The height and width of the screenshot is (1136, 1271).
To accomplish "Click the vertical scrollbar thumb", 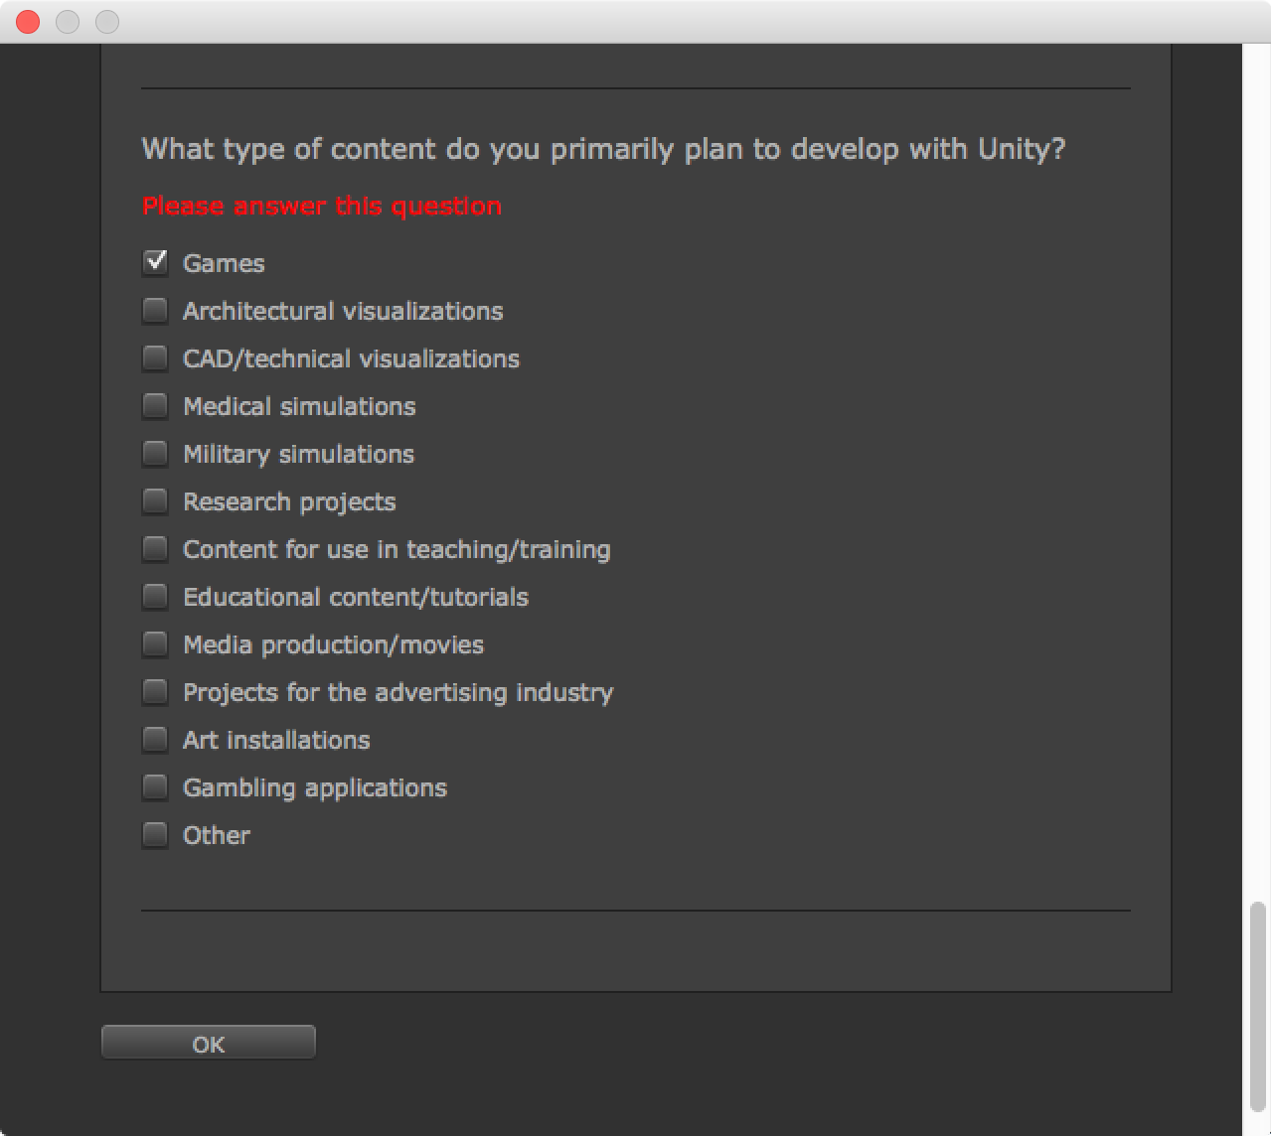I will pyautogui.click(x=1258, y=1006).
